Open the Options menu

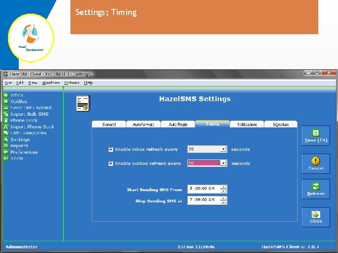pos(72,82)
